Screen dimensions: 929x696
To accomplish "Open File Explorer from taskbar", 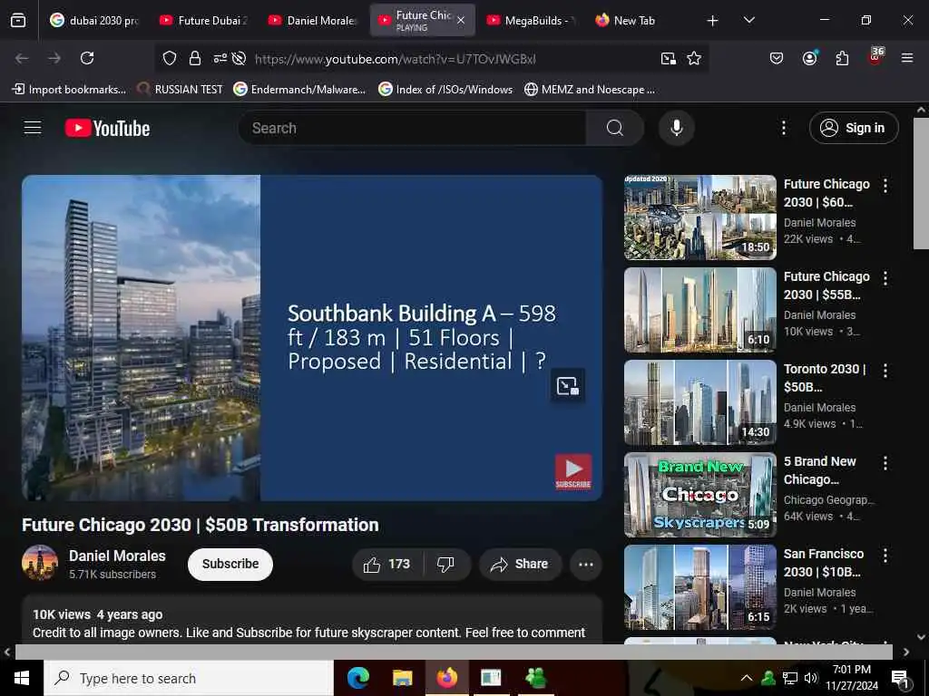I will click(x=402, y=678).
